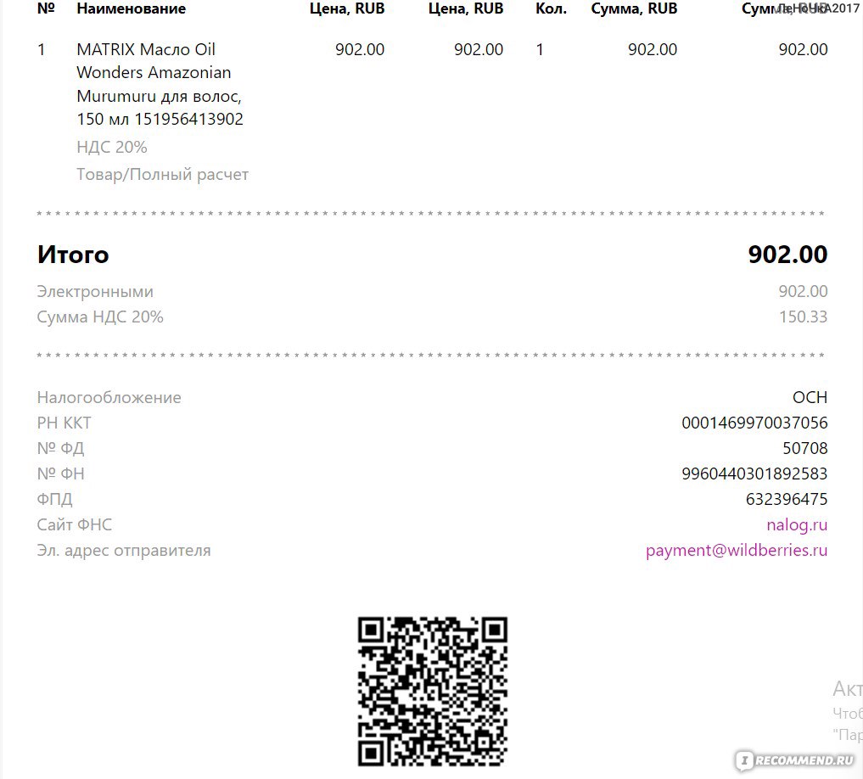Click the № ФН label
The height and width of the screenshot is (779, 863).
click(x=60, y=474)
